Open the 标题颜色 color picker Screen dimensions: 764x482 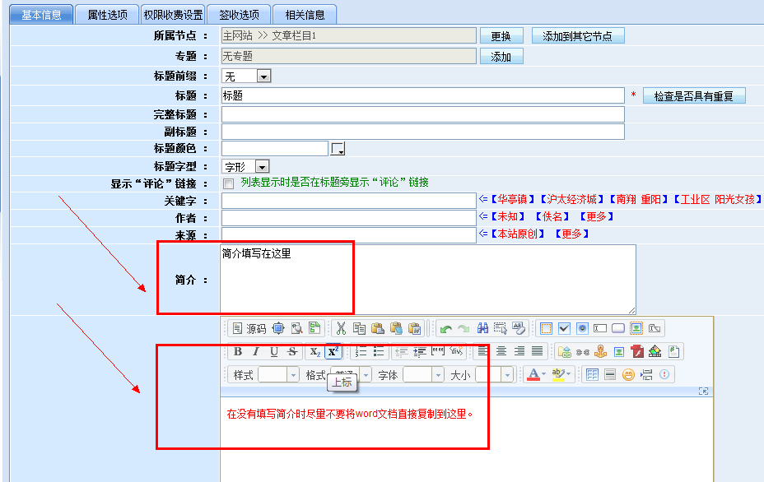coord(338,149)
